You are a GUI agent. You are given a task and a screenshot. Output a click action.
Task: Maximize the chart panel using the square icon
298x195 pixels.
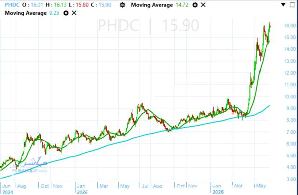(292, 5)
